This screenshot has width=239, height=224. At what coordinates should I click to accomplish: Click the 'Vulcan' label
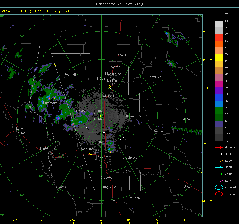point(135,198)
